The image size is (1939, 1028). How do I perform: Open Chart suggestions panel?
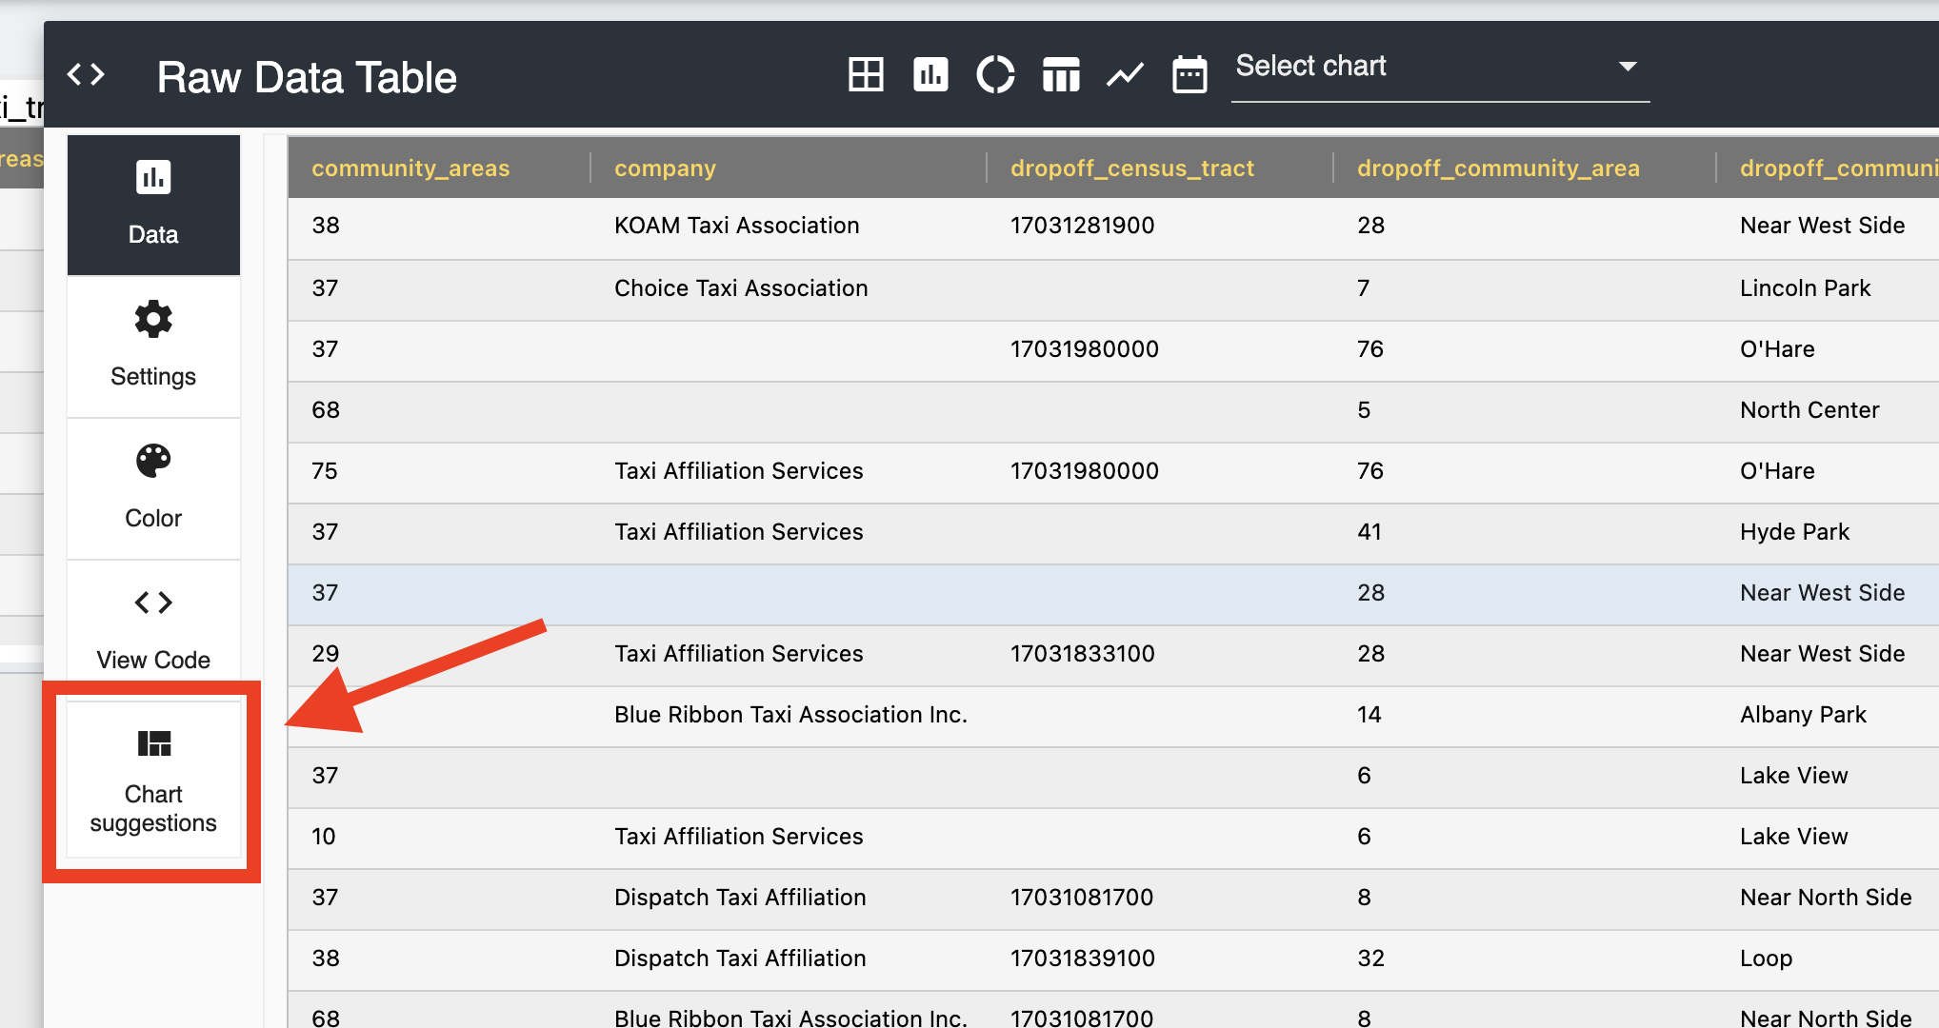coord(153,781)
